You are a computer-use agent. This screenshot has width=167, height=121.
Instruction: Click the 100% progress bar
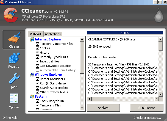125,33
